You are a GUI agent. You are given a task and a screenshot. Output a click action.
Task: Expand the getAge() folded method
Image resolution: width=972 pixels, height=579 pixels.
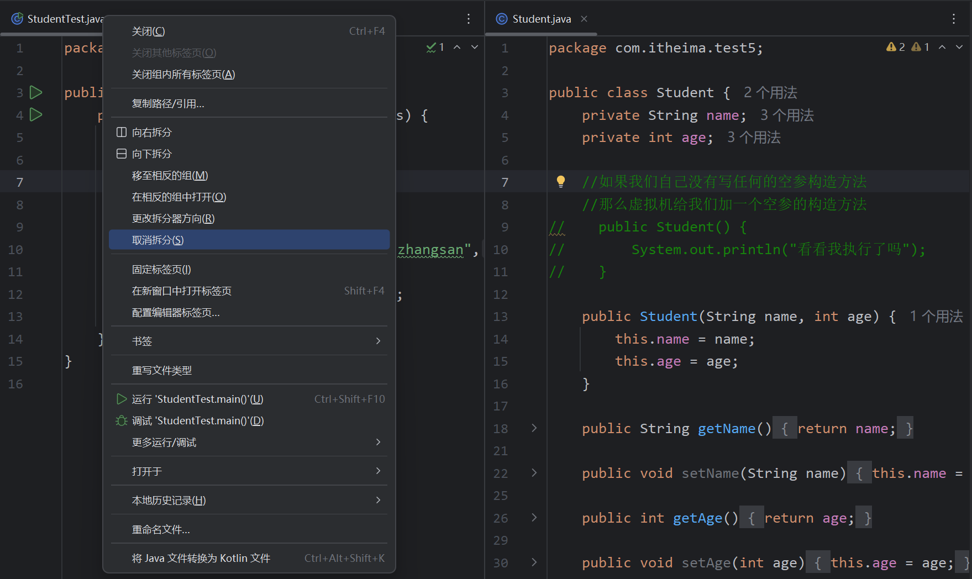coord(534,518)
